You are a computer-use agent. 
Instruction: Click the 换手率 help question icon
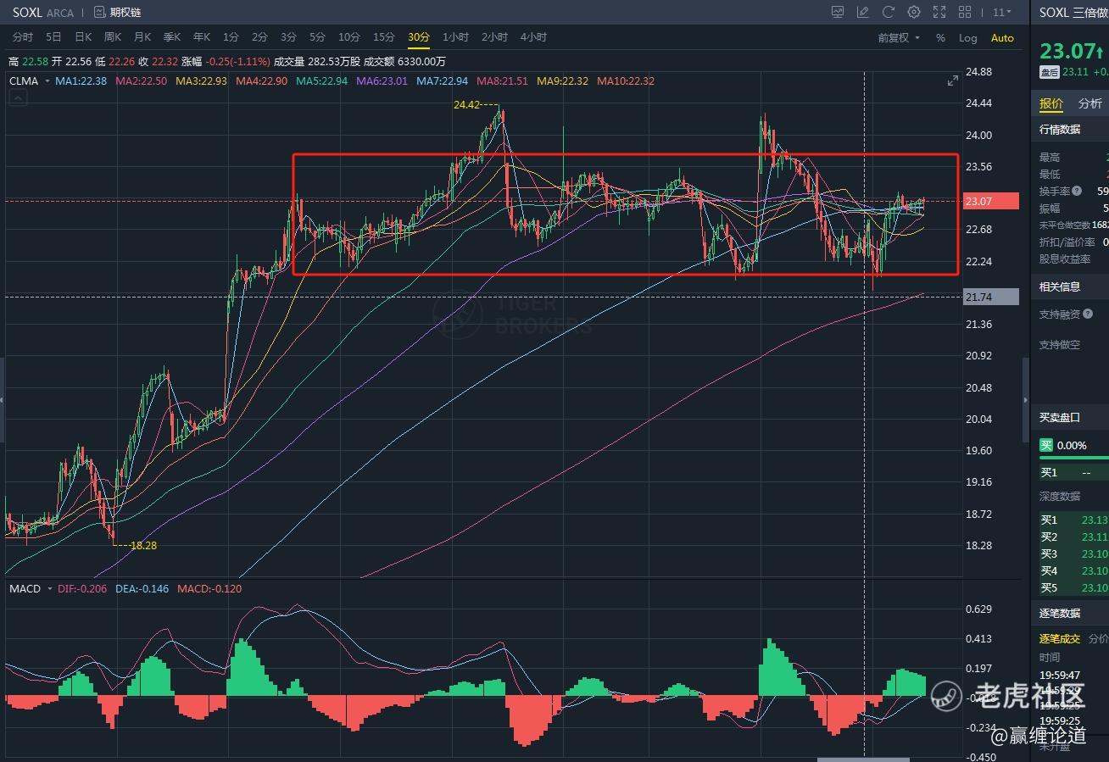click(x=1077, y=192)
